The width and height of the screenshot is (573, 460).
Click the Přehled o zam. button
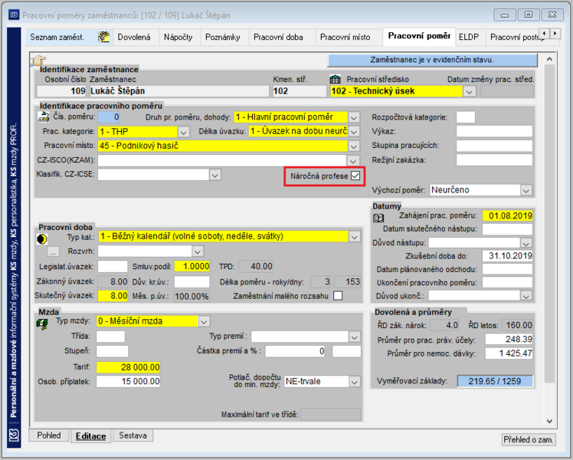point(528,439)
